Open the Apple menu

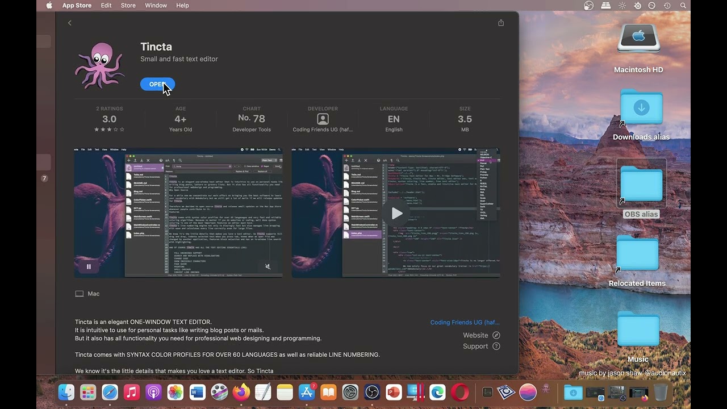[x=49, y=5]
